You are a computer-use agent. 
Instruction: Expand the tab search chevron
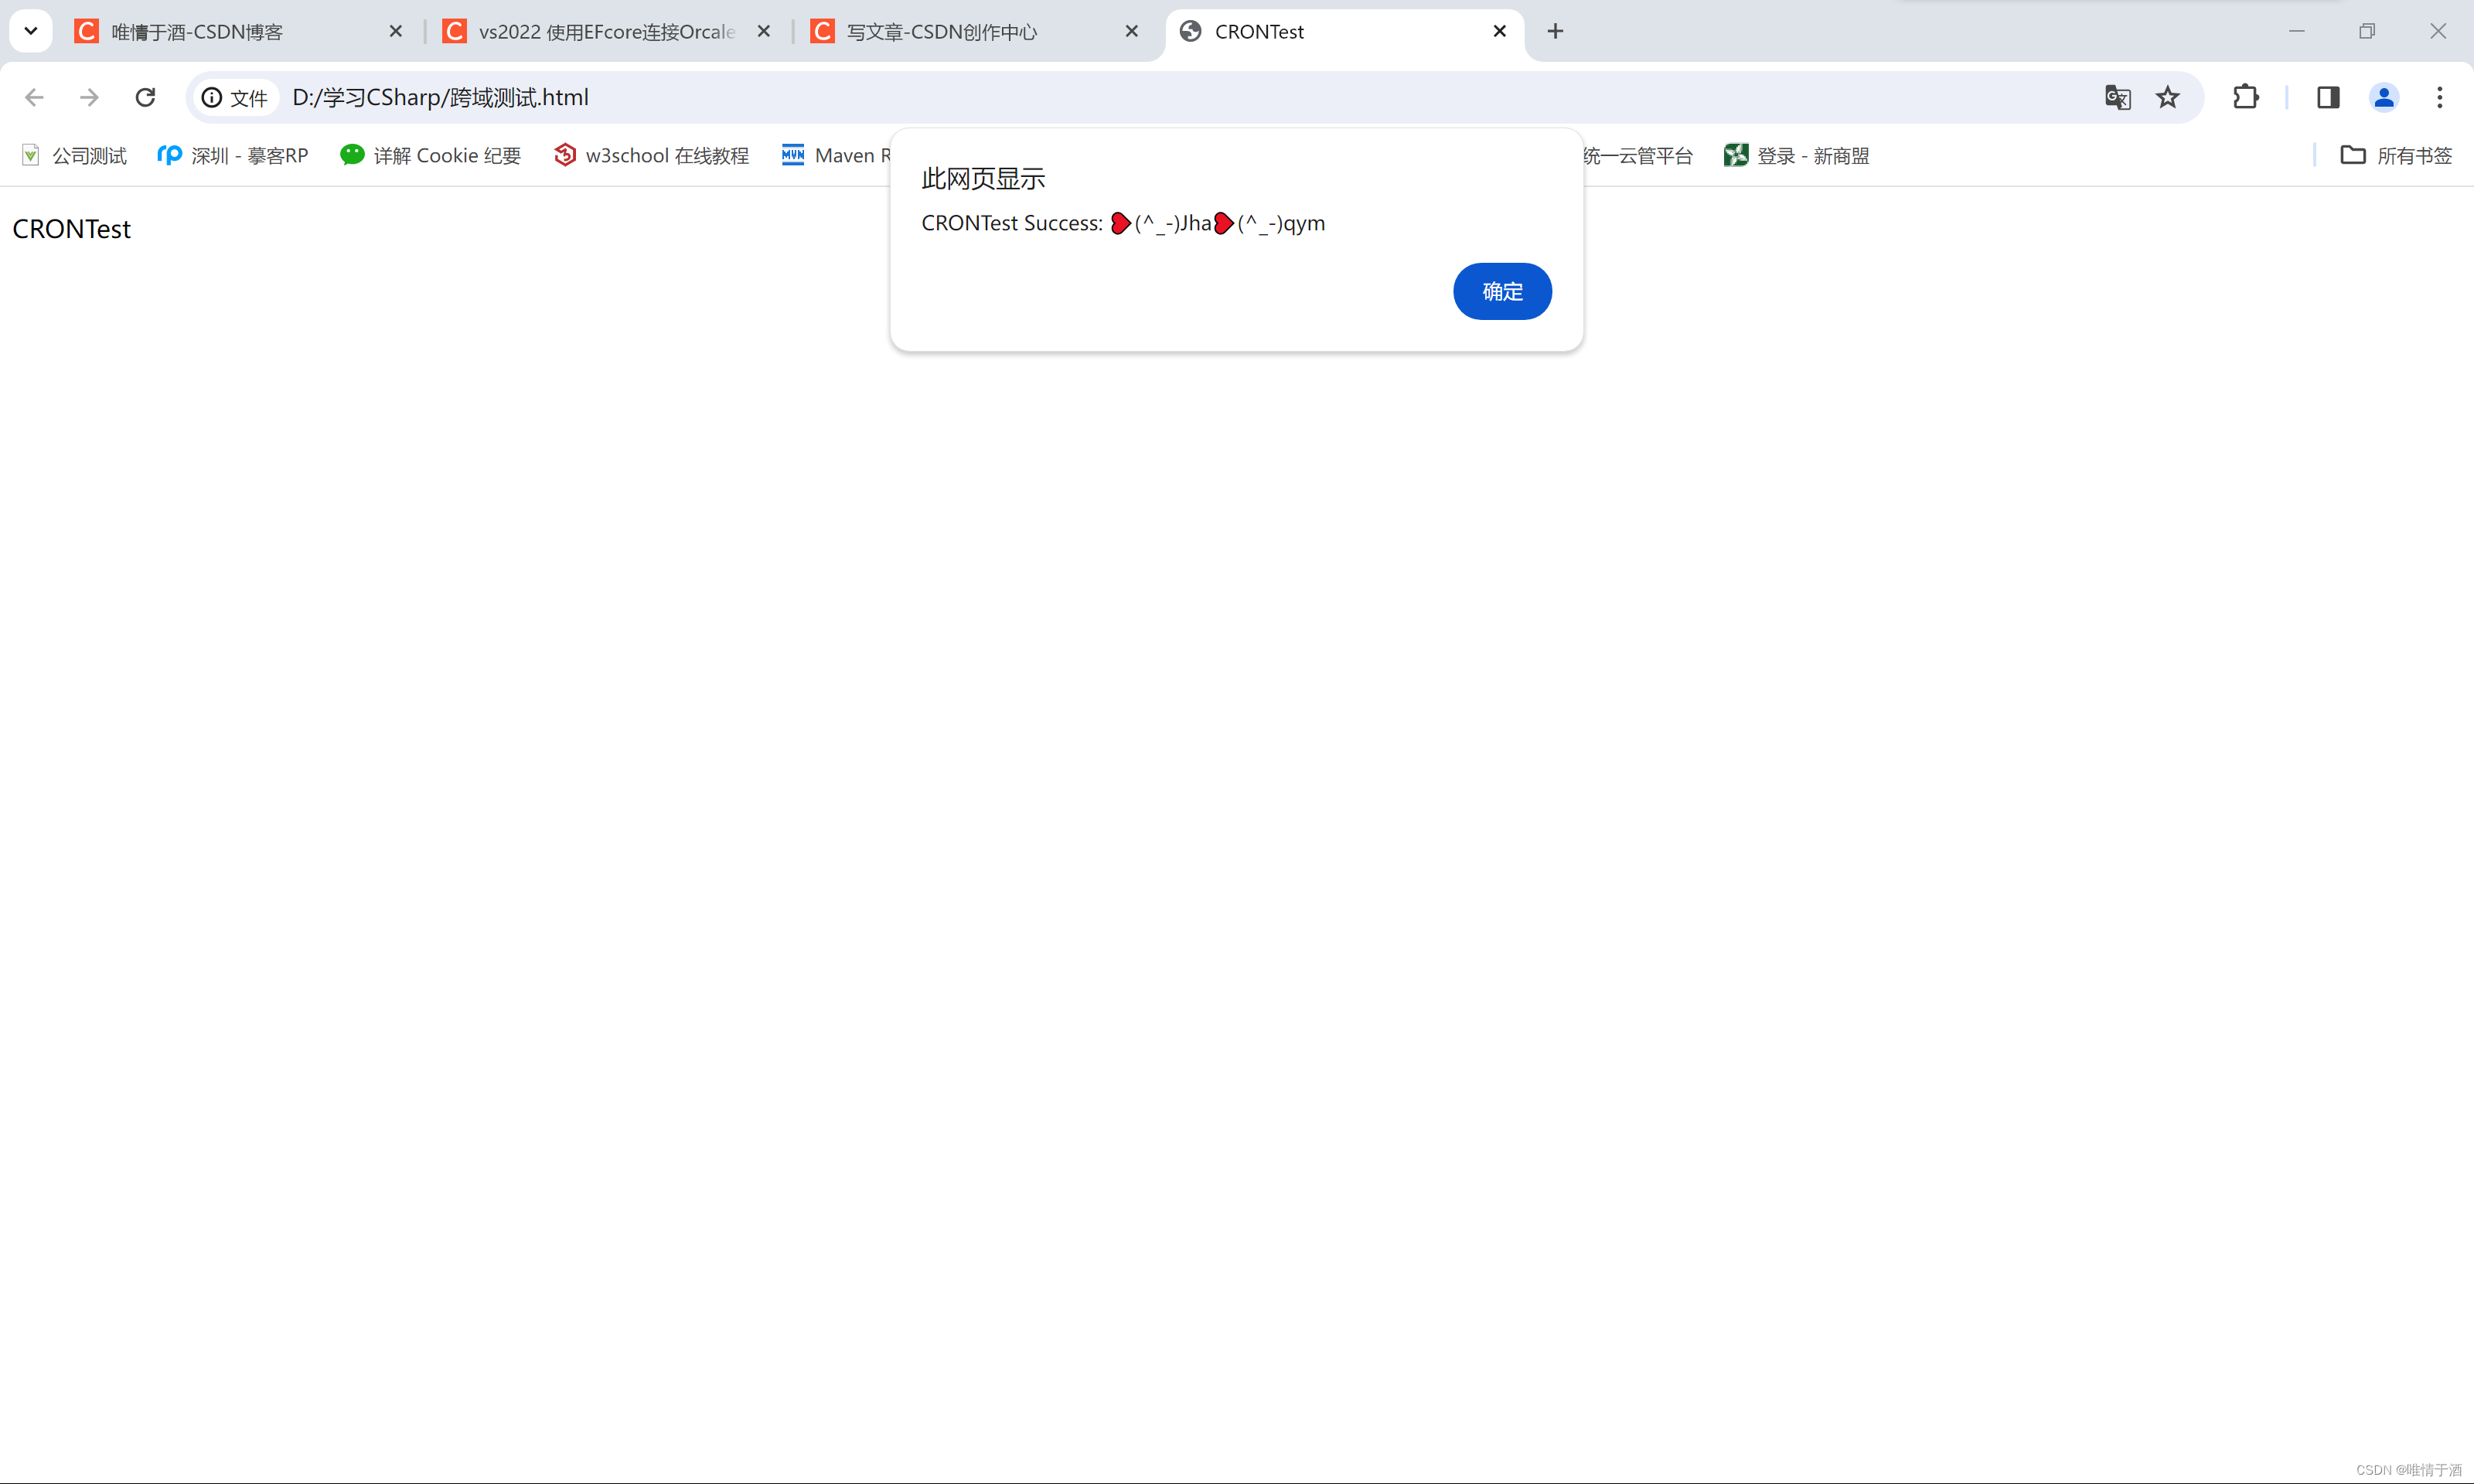(30, 31)
